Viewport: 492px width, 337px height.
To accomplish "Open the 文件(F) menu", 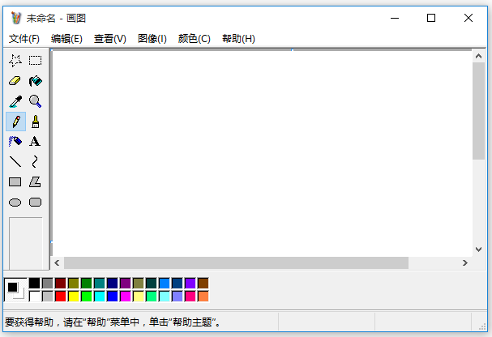I will click(x=24, y=39).
